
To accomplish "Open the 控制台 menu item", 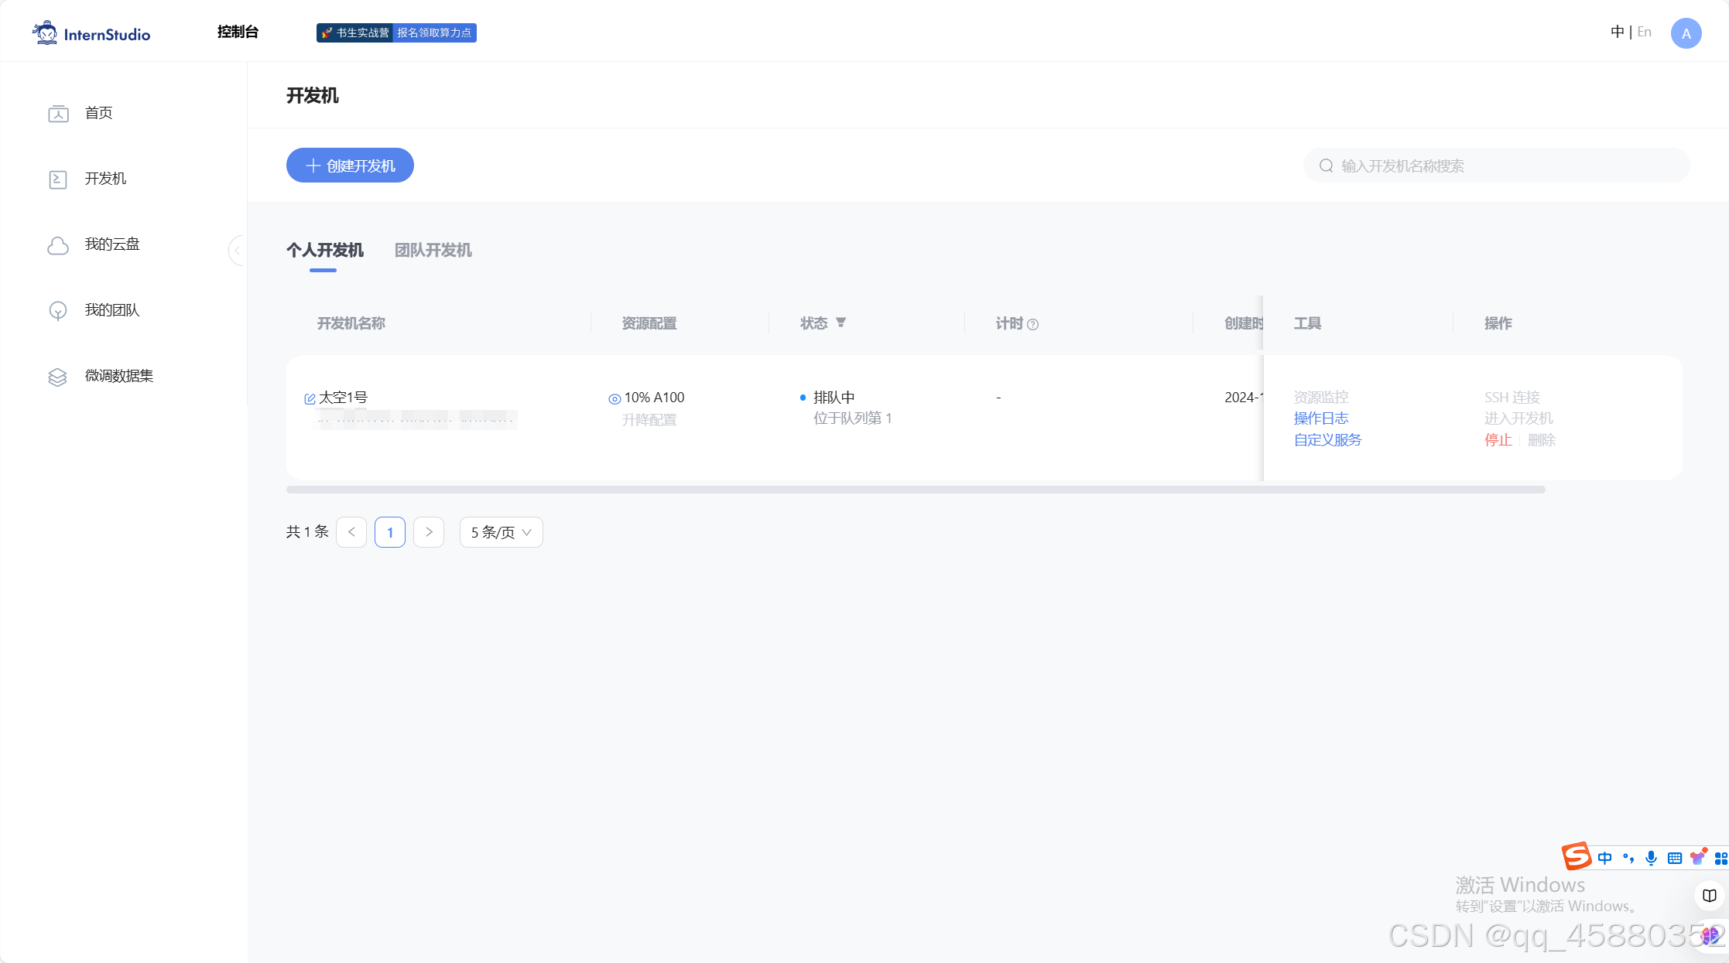I will pos(238,32).
